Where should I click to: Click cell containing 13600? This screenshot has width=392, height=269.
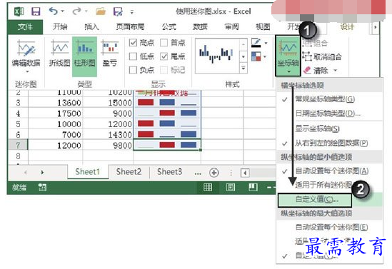tap(56, 103)
